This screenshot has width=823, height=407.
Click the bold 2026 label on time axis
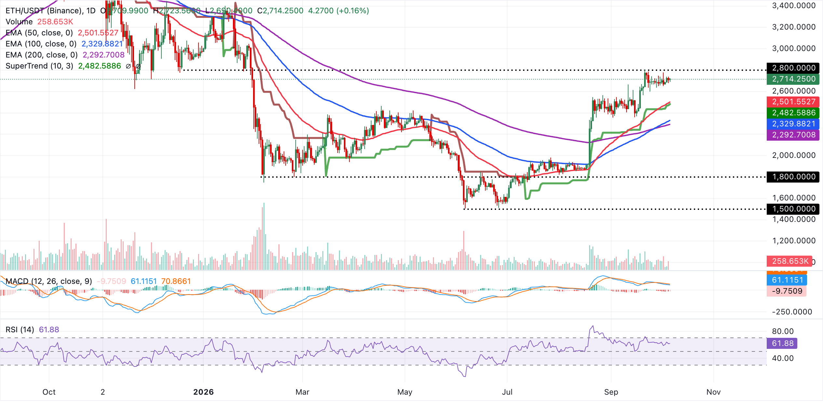(204, 392)
